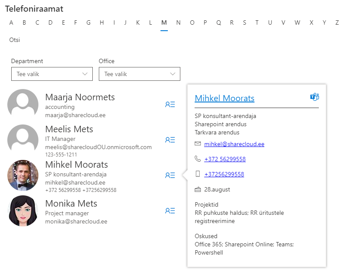Click Mihkel Moorats profile photo

tap(23, 175)
